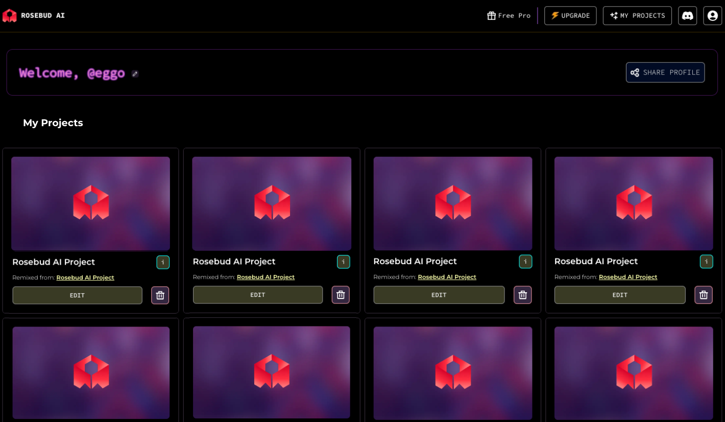The image size is (725, 422).
Task: Open MY PROJECTS from the header
Action: coord(637,15)
